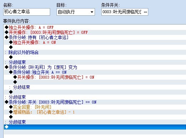Screen dimensions: 186x138
Task: Click the highlighted empty command row at bottom
Action: pyautogui.click(x=95, y=127)
